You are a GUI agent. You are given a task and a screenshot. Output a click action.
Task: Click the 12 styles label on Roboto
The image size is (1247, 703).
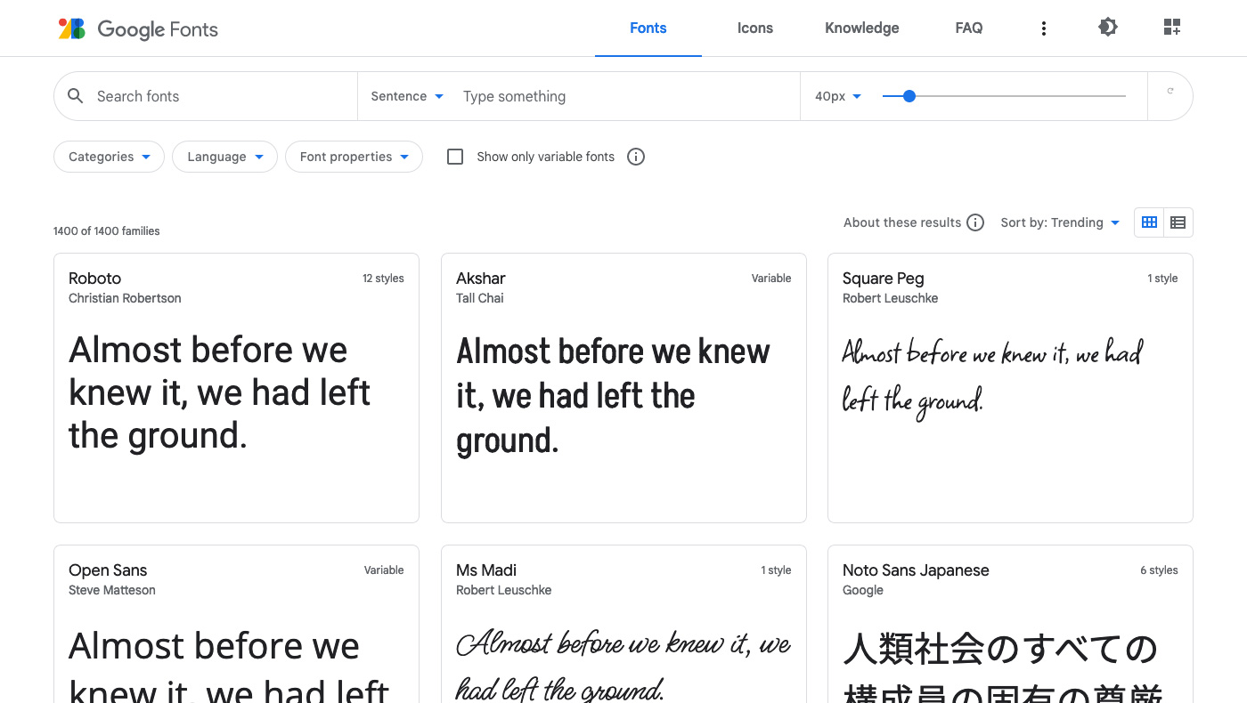point(383,279)
